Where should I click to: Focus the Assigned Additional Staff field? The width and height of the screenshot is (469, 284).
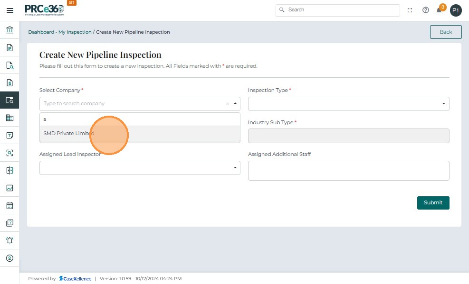click(x=348, y=171)
